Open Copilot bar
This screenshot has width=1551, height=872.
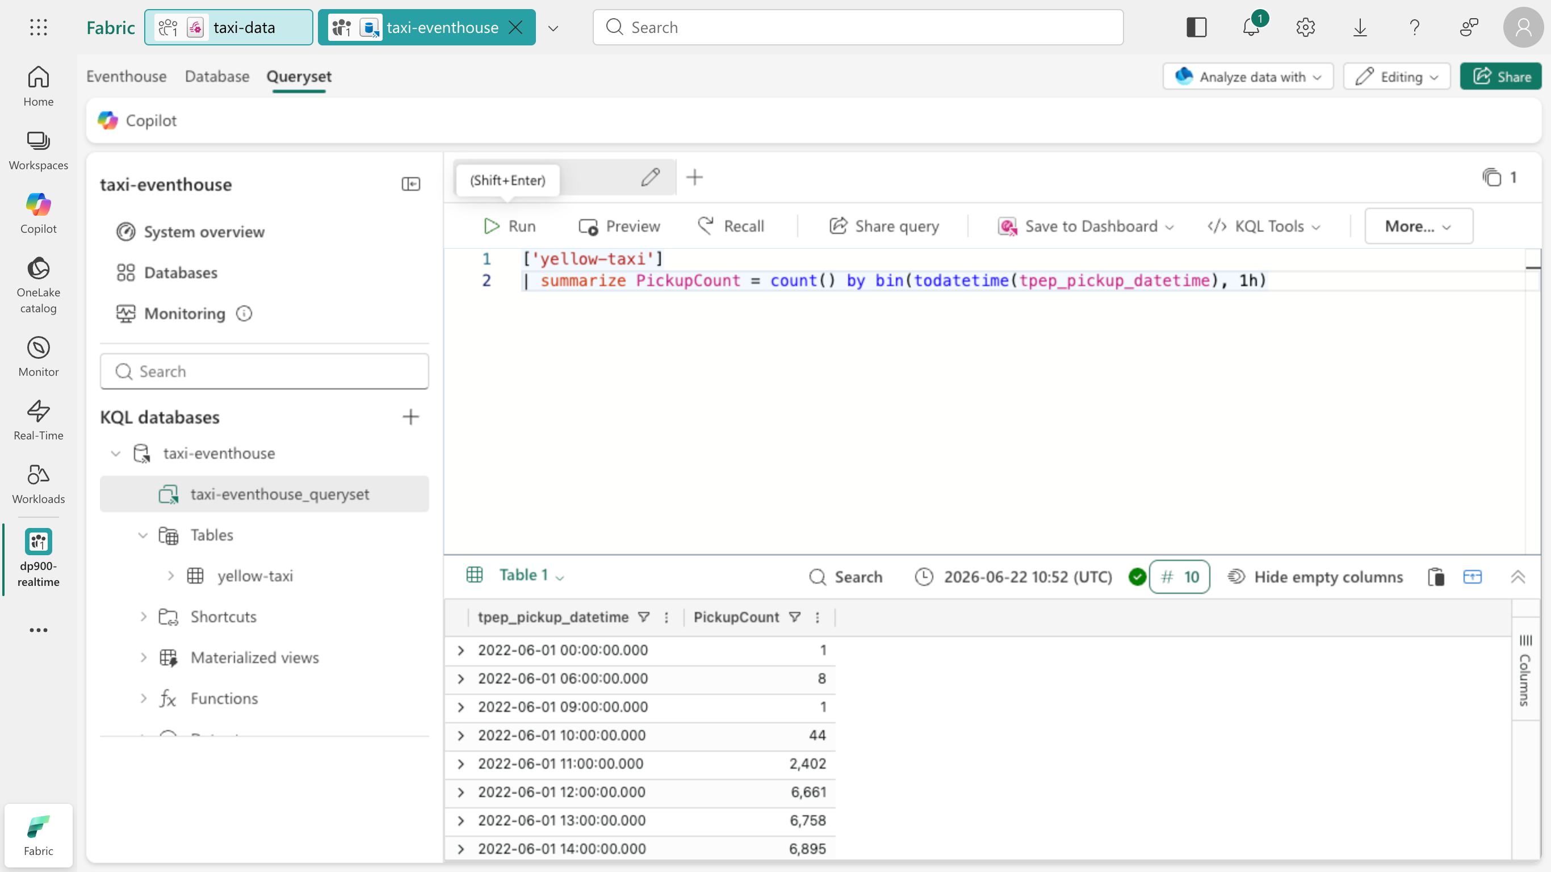point(137,120)
